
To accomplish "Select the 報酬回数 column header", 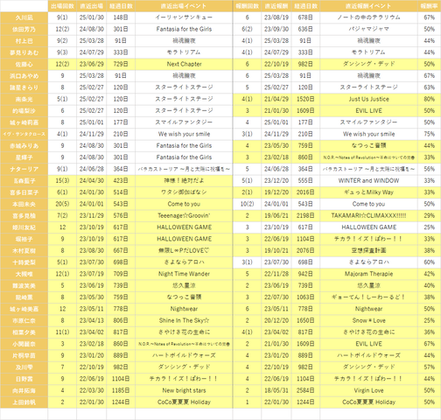I will (x=247, y=6).
